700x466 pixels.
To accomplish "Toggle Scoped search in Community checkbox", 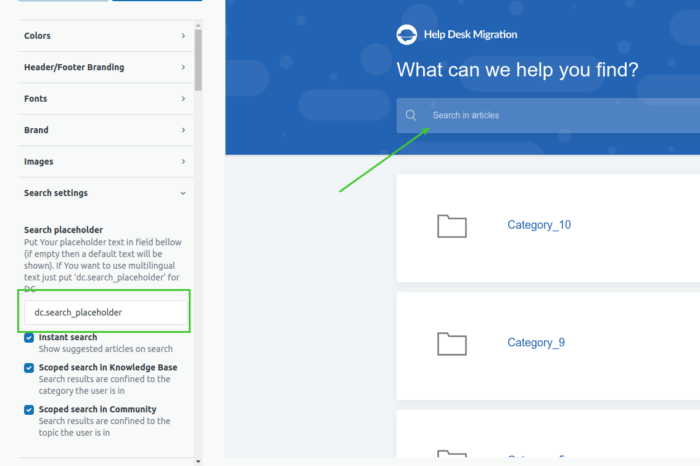I will pos(29,410).
